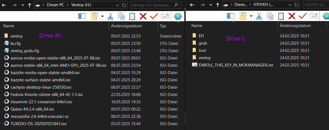Click orange checkmark Properties icon in Ventoy (H:) toolbar
This screenshot has width=329, height=130.
pyautogui.click(x=154, y=16)
